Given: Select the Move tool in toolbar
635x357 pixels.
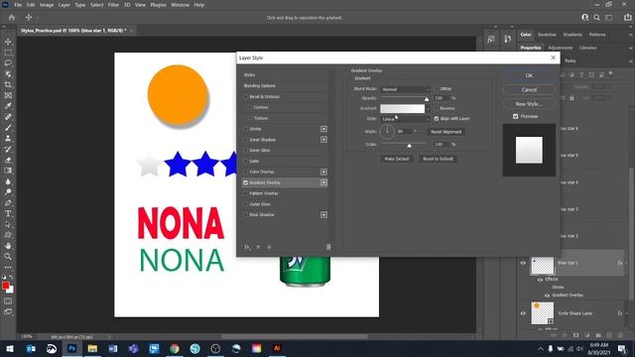Looking at the screenshot, I should (8, 42).
